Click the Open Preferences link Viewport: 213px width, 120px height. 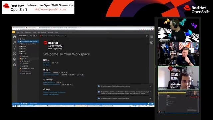tap(49, 82)
